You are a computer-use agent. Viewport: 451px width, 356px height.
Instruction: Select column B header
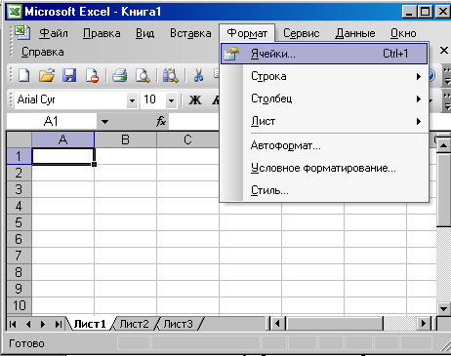point(125,139)
